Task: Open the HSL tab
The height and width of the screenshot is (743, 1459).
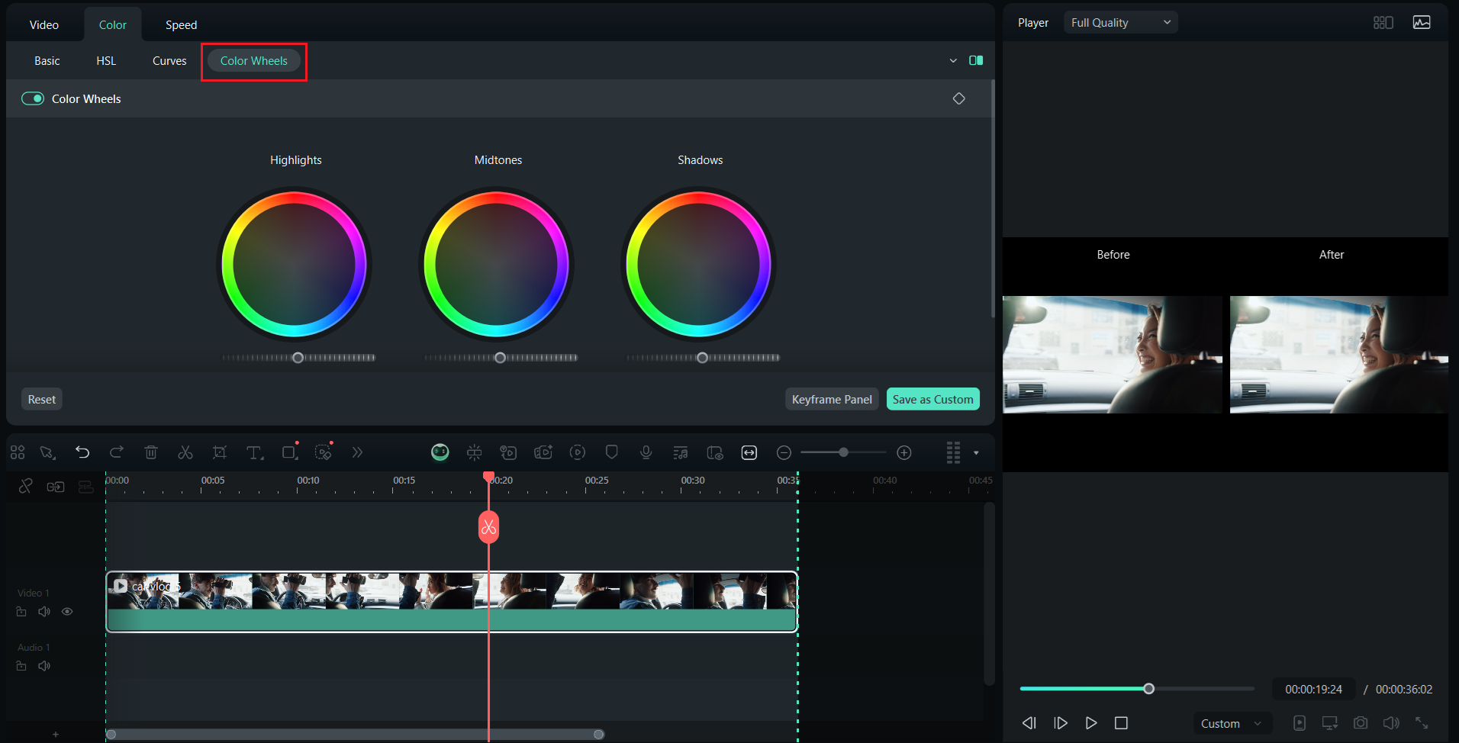Action: [x=105, y=60]
